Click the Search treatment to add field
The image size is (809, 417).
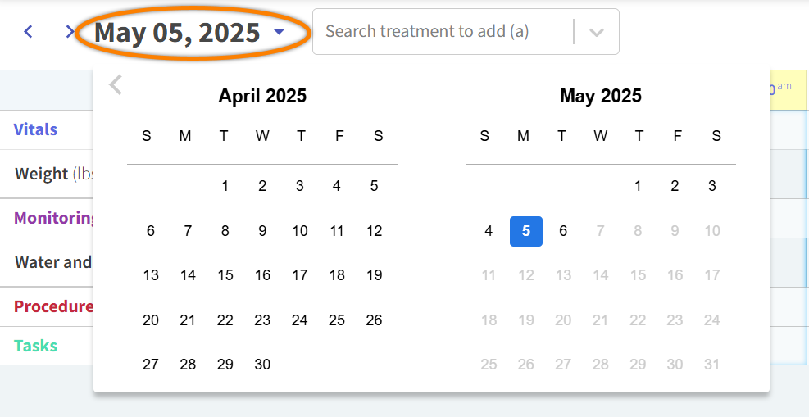443,32
